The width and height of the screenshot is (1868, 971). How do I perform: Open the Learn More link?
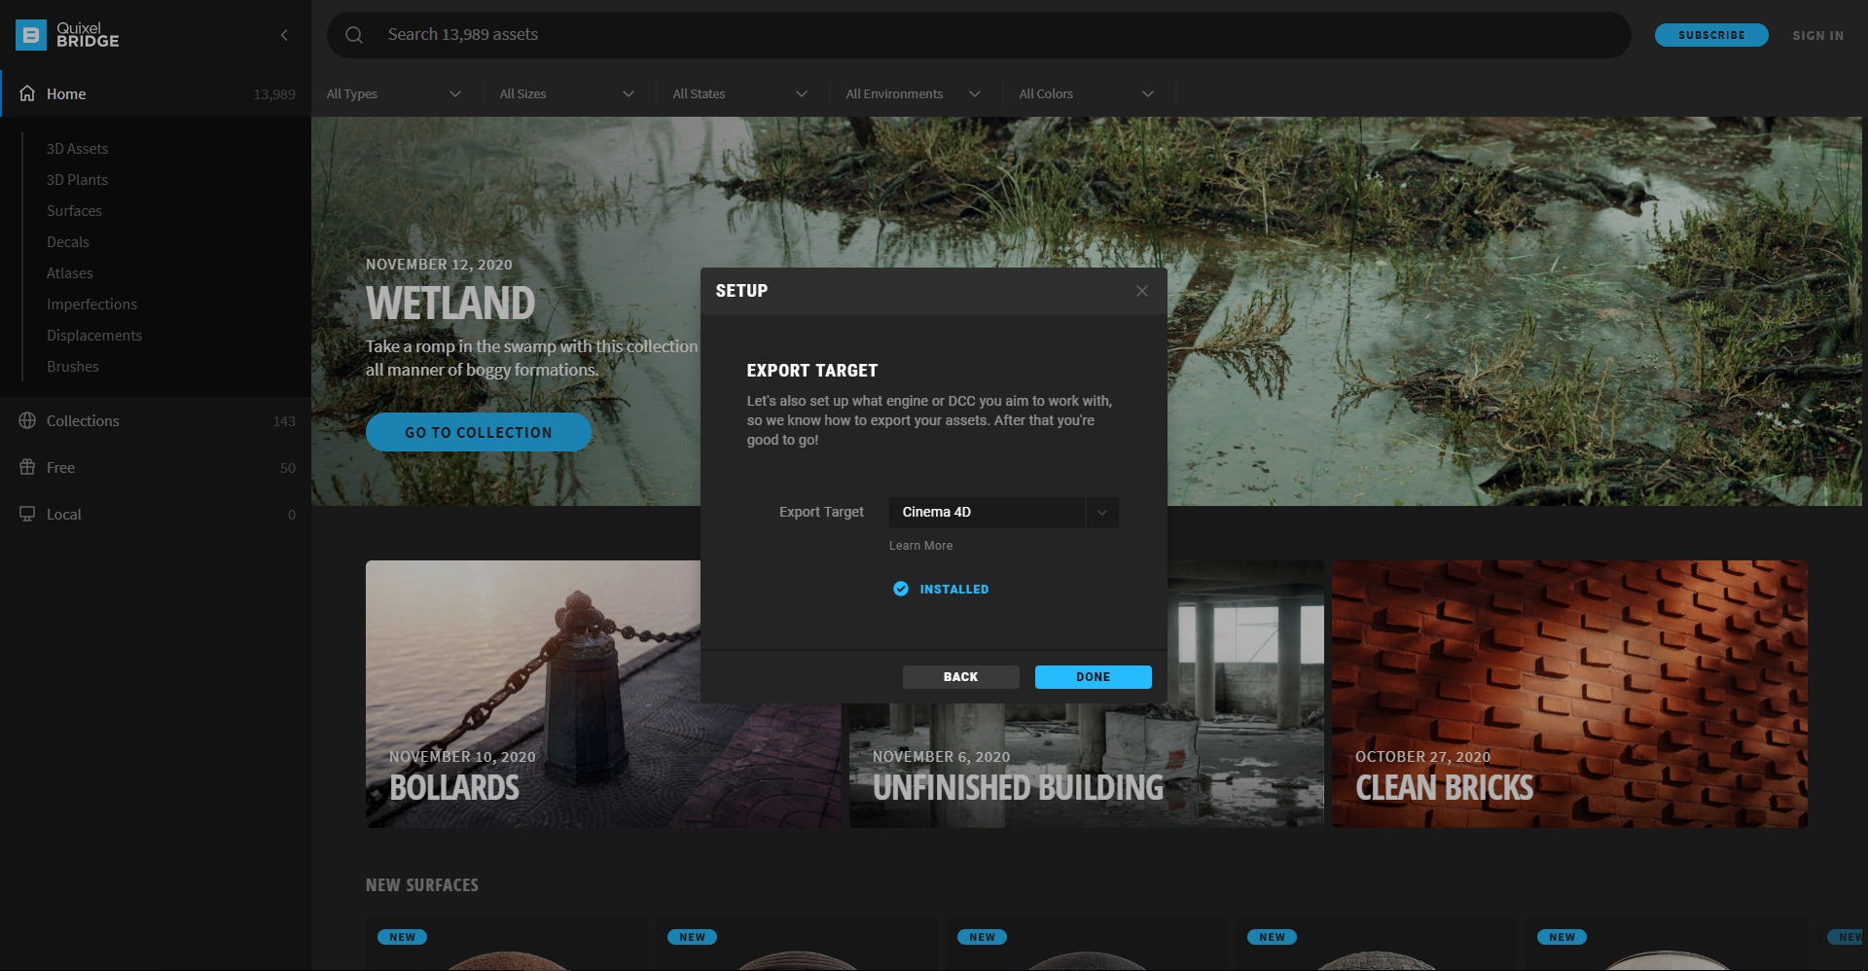click(x=920, y=545)
